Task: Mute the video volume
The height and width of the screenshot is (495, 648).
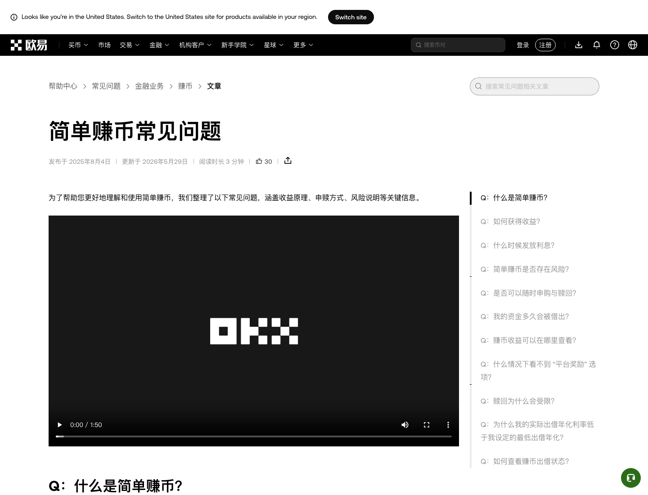Action: [x=405, y=425]
